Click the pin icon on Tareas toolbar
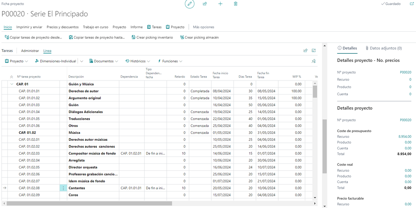This screenshot has width=416, height=208. pos(313,61)
